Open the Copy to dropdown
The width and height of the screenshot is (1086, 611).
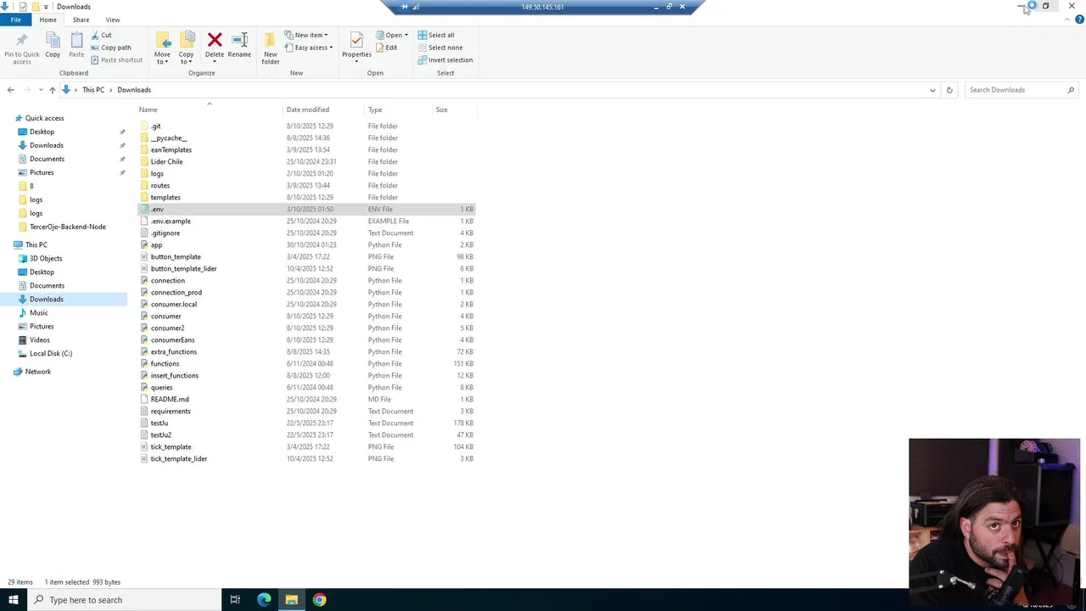pyautogui.click(x=186, y=48)
